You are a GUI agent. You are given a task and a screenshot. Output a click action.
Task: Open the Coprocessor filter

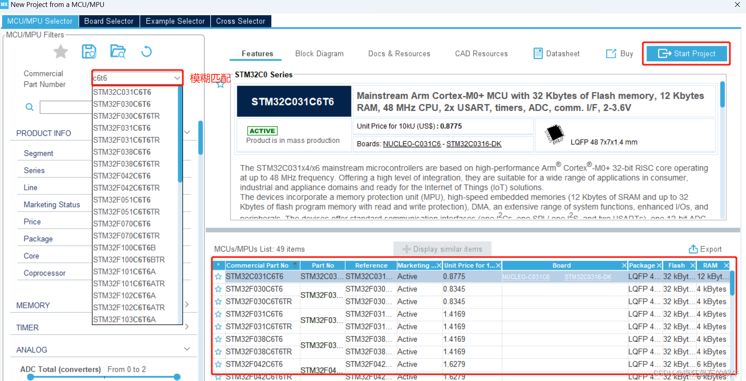(x=45, y=273)
